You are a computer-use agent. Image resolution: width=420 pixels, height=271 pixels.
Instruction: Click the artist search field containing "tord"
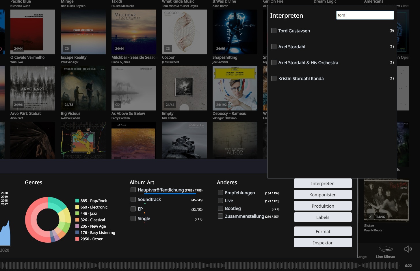(x=365, y=15)
